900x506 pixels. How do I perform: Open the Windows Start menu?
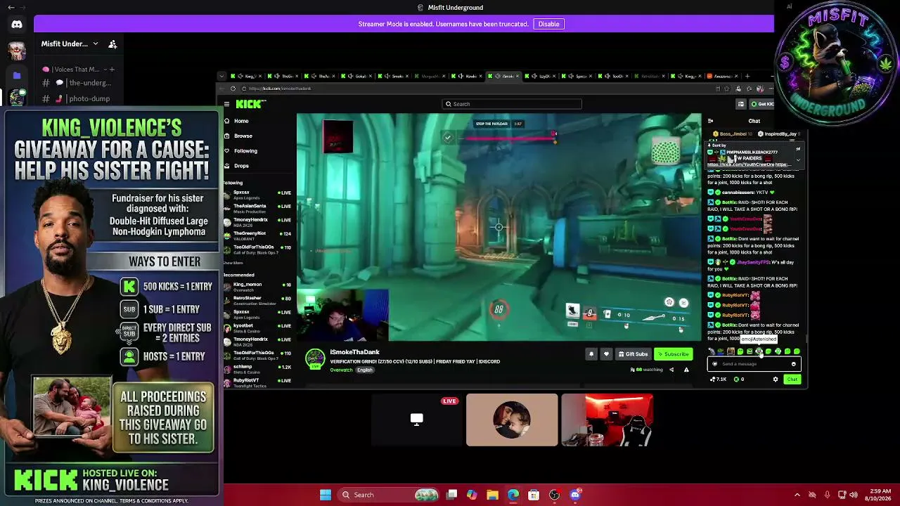tap(326, 495)
